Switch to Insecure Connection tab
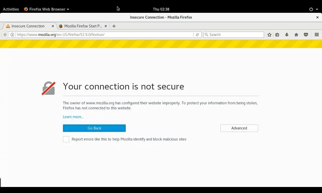The height and width of the screenshot is (193, 322). point(30,26)
